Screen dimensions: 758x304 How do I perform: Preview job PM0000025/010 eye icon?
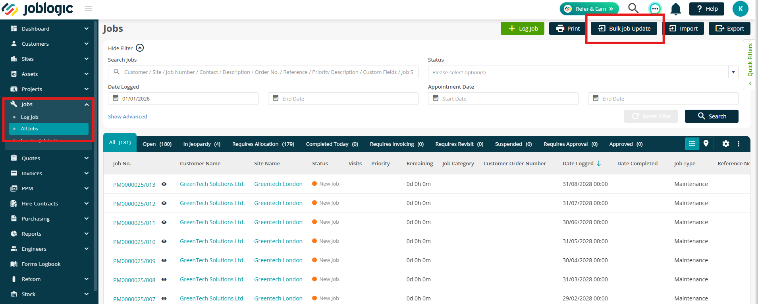164,241
